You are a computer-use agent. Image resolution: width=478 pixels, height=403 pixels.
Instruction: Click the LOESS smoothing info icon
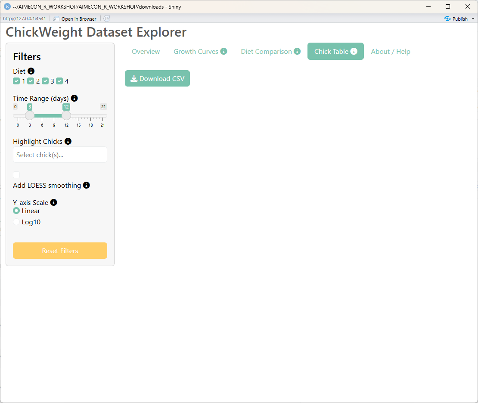click(87, 185)
